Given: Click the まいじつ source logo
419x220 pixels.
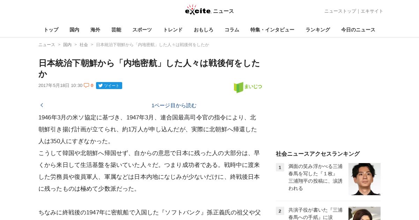Looking at the screenshot, I should (248, 87).
